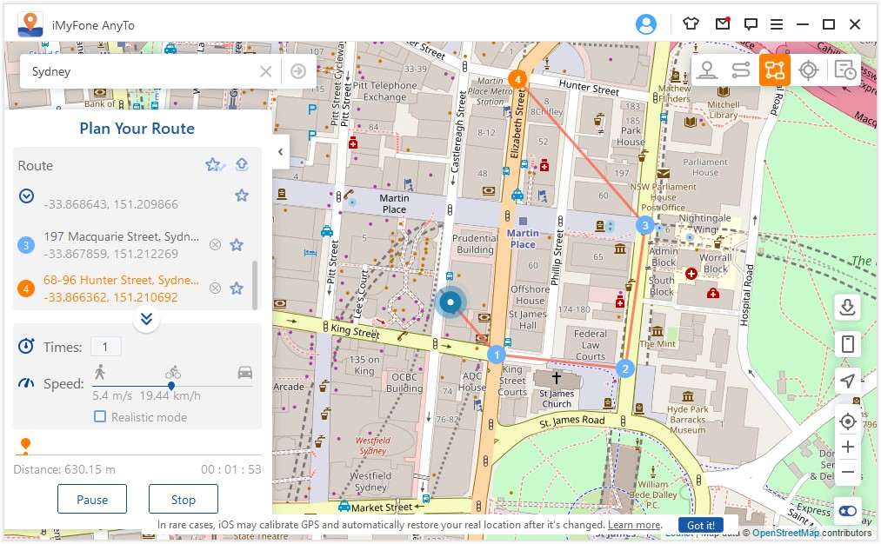Zoom out the map with minus
This screenshot has height=544, width=881.
[848, 472]
